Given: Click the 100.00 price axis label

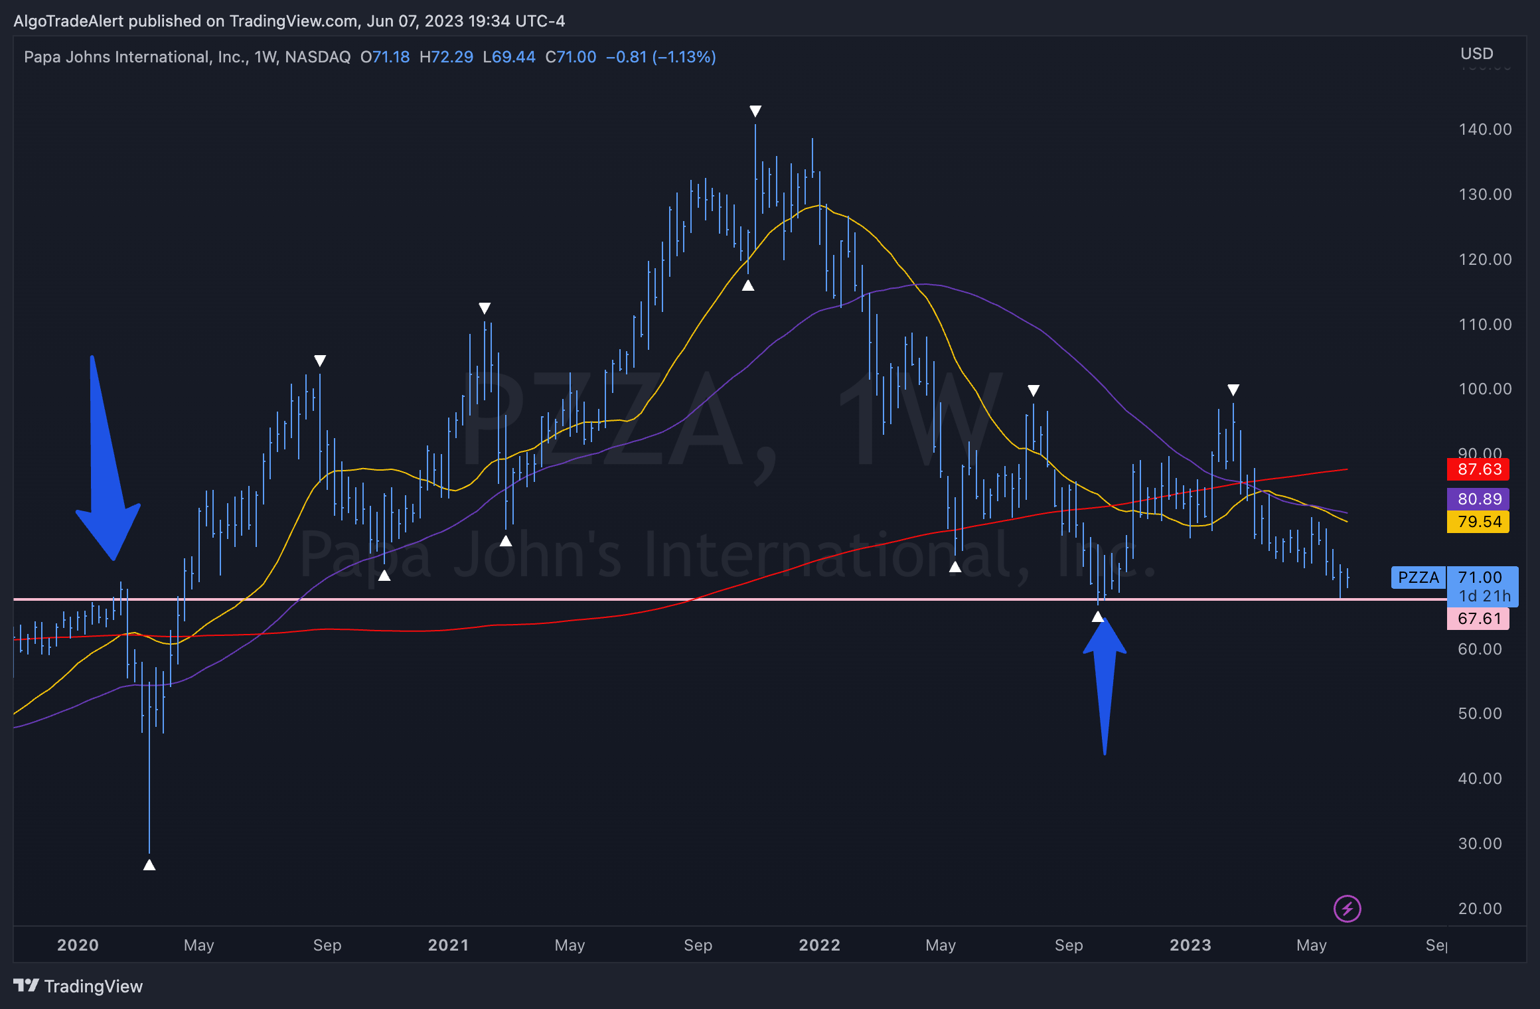Looking at the screenshot, I should tap(1485, 389).
